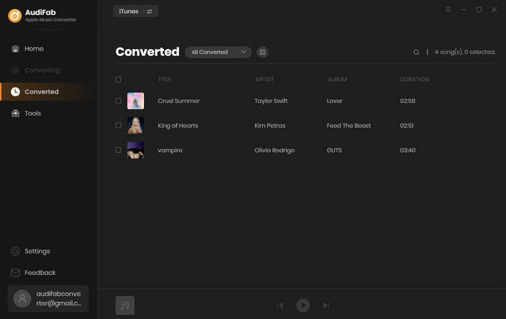Viewport: 506px width, 319px height.
Task: Click the account audifabconverter@gmail profile
Action: point(48,299)
